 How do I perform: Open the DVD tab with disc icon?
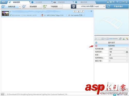pos(39,2)
